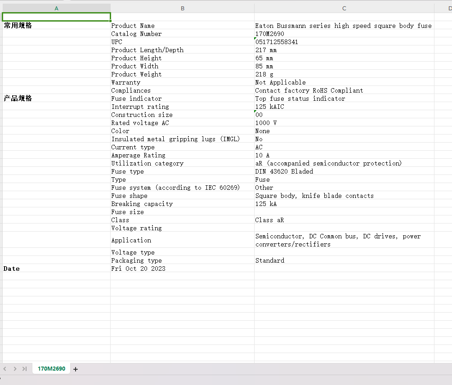Select the Class aR value

pos(344,220)
